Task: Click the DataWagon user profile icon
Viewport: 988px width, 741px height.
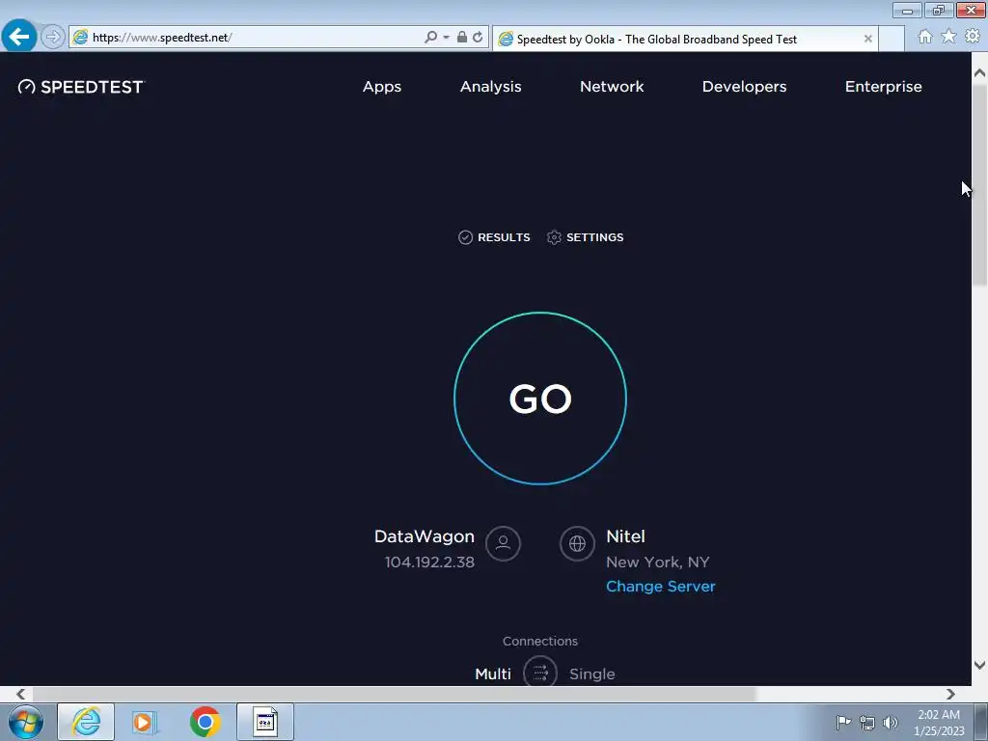Action: click(503, 543)
